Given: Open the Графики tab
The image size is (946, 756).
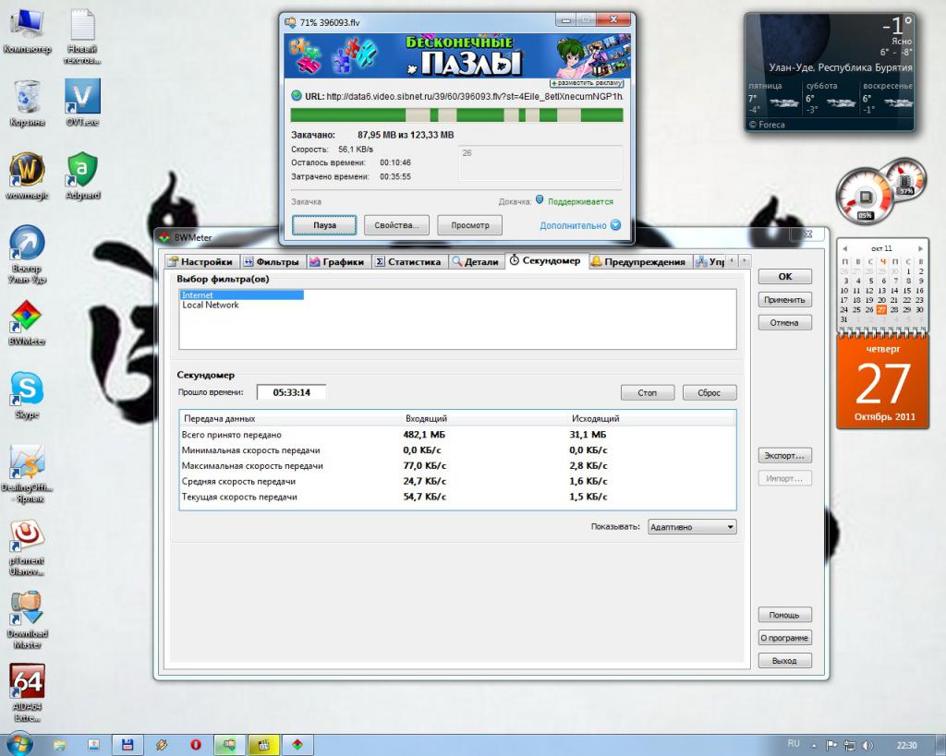Looking at the screenshot, I should [x=336, y=261].
